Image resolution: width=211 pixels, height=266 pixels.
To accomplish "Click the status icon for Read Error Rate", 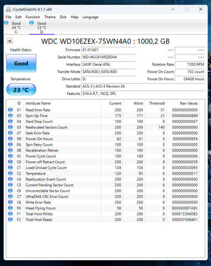I will [x=10, y=110].
